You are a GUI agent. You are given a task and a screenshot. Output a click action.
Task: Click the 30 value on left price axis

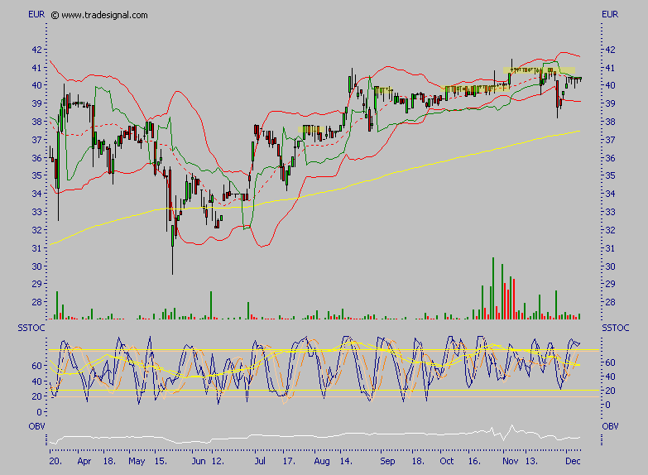pyautogui.click(x=36, y=266)
